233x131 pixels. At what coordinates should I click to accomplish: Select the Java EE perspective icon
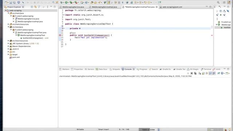click(229, 3)
